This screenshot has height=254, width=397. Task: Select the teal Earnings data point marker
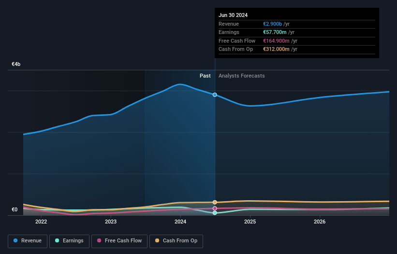coord(215,213)
